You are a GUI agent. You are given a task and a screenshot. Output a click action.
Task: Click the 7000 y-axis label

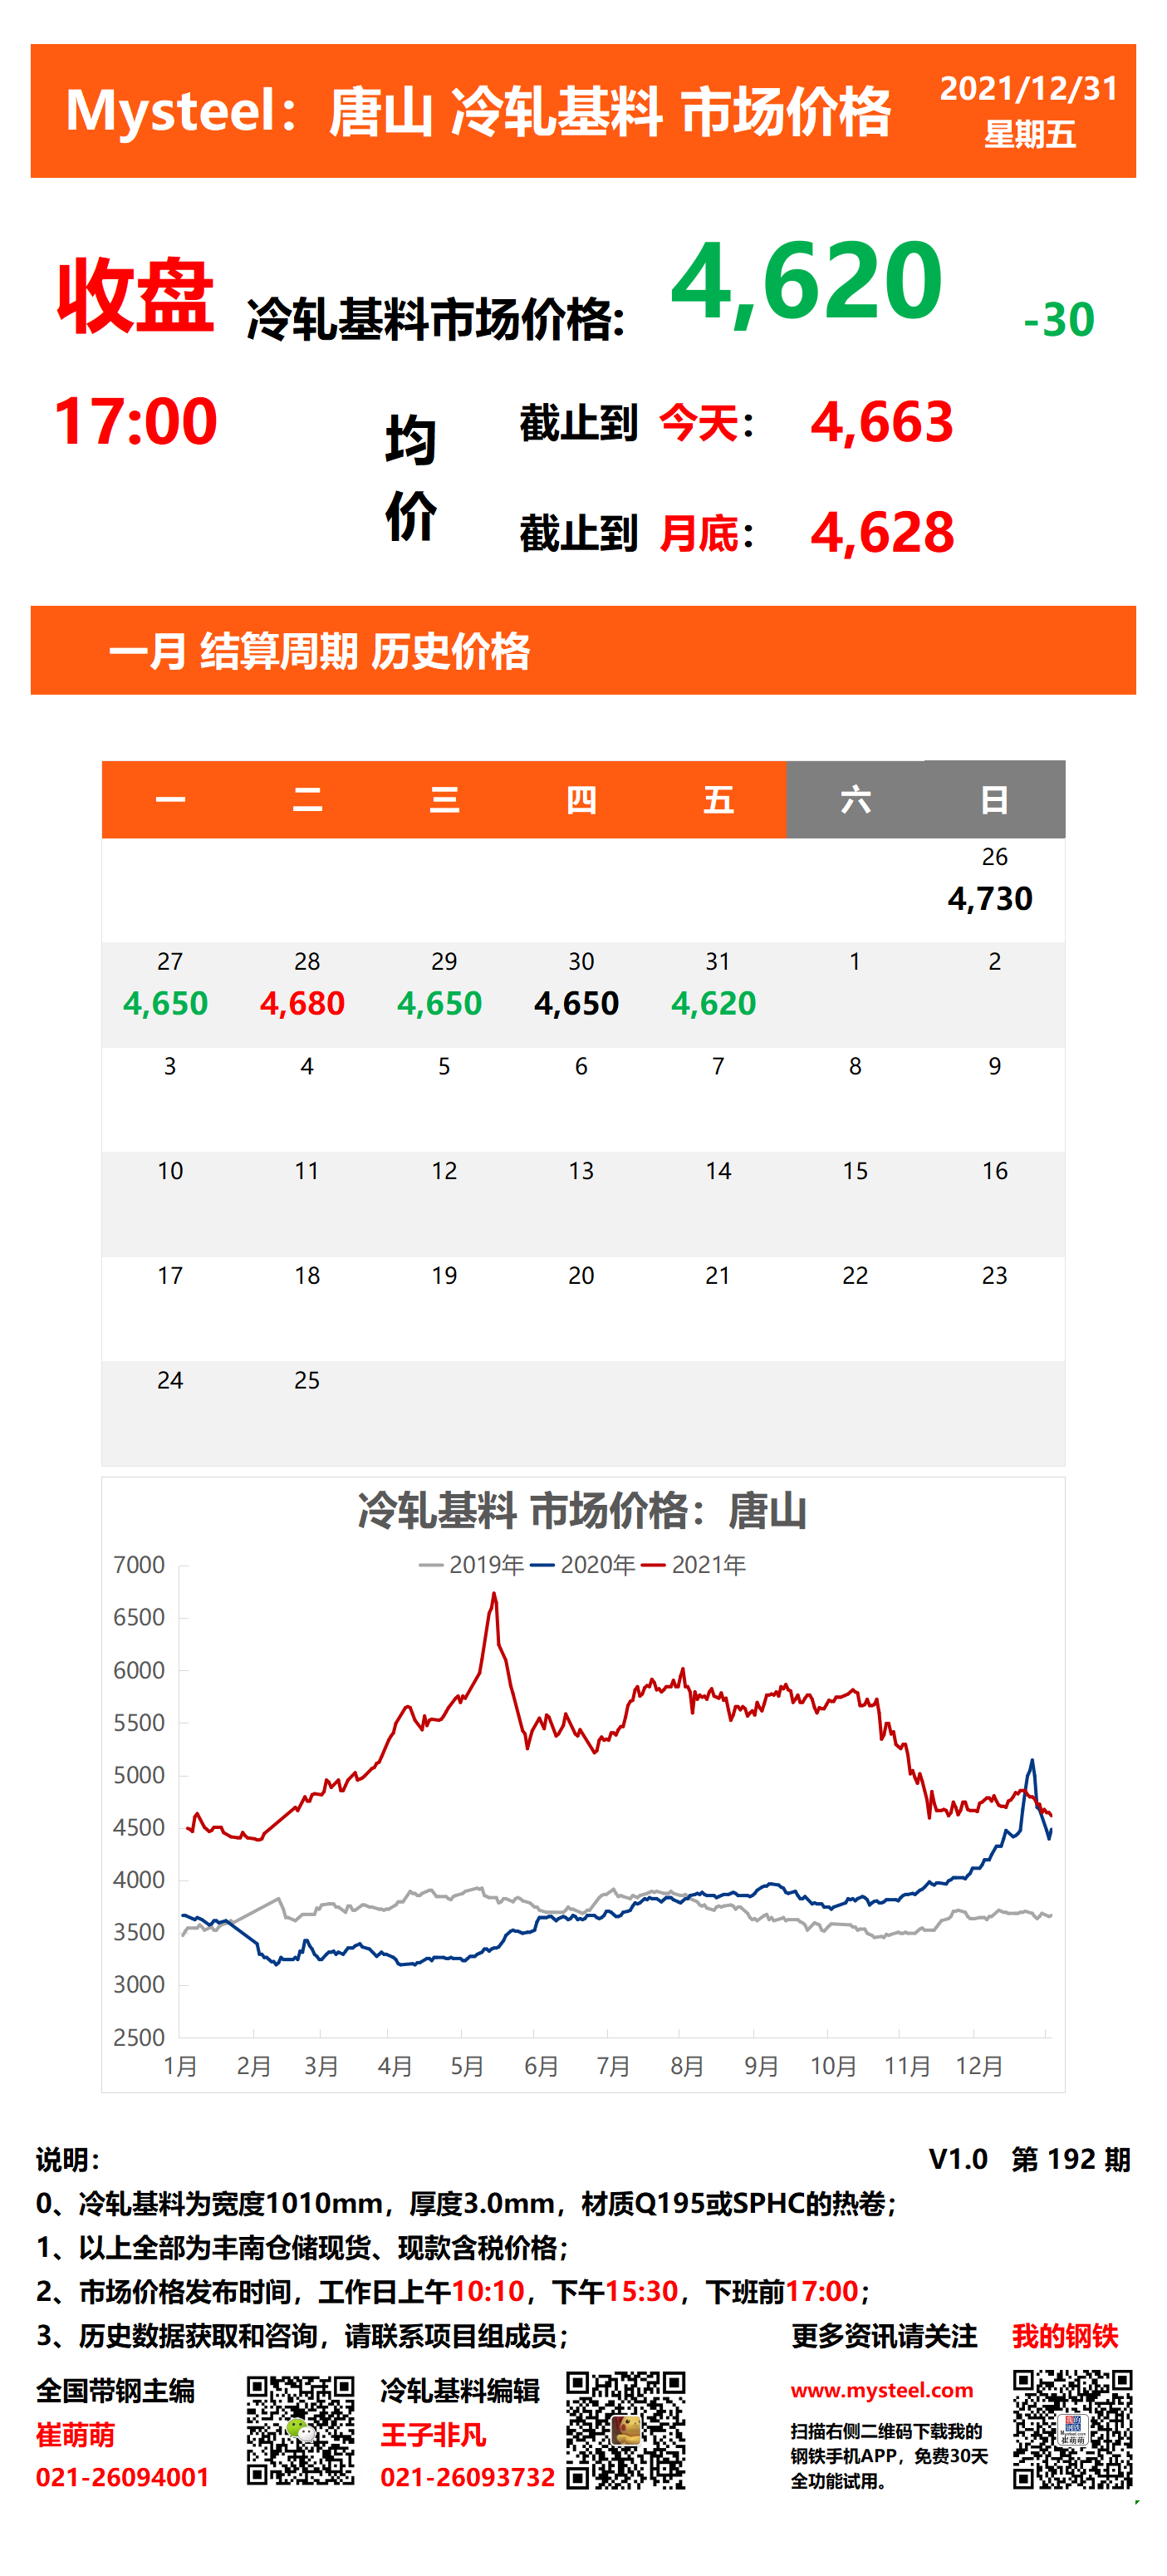tap(139, 1565)
